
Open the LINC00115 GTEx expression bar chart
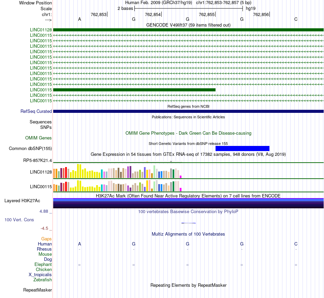pyautogui.click(x=117, y=186)
